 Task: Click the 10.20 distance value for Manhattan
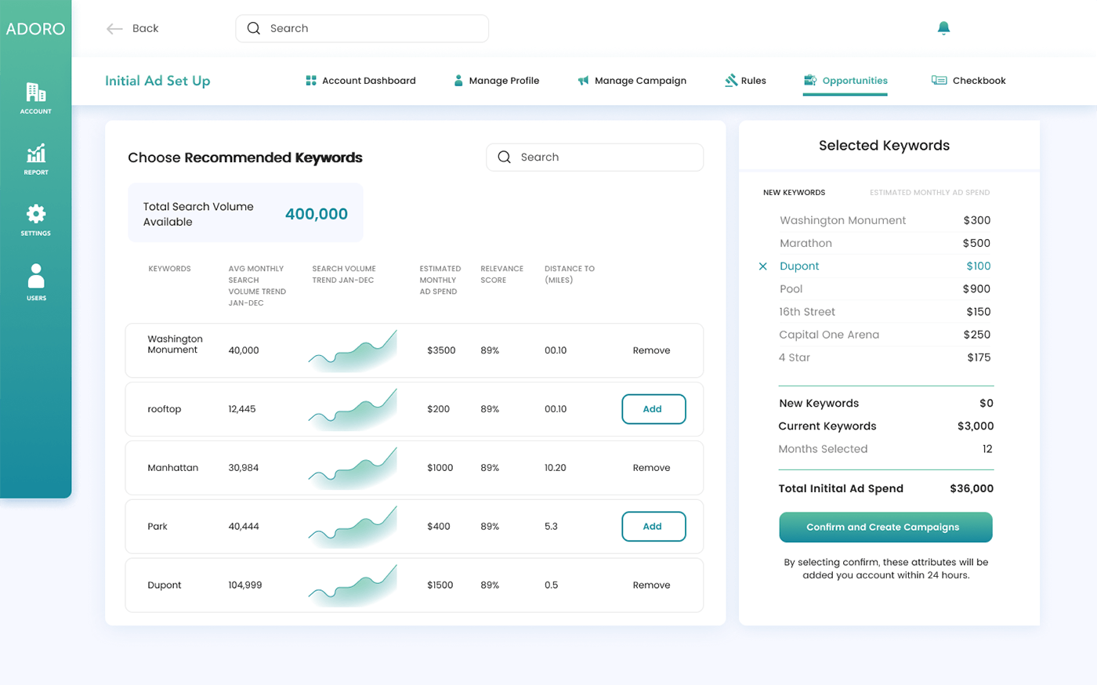click(x=556, y=468)
